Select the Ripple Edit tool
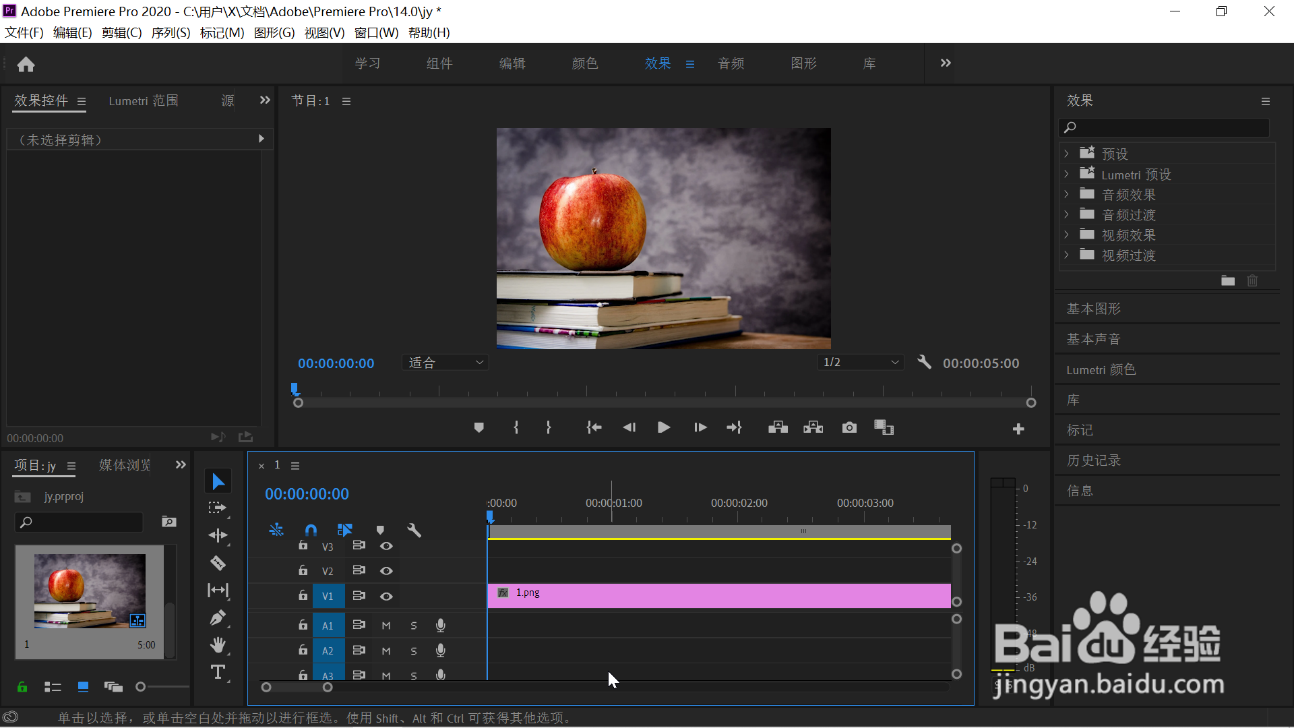Screen dimensions: 1294x728 pyautogui.click(x=218, y=535)
